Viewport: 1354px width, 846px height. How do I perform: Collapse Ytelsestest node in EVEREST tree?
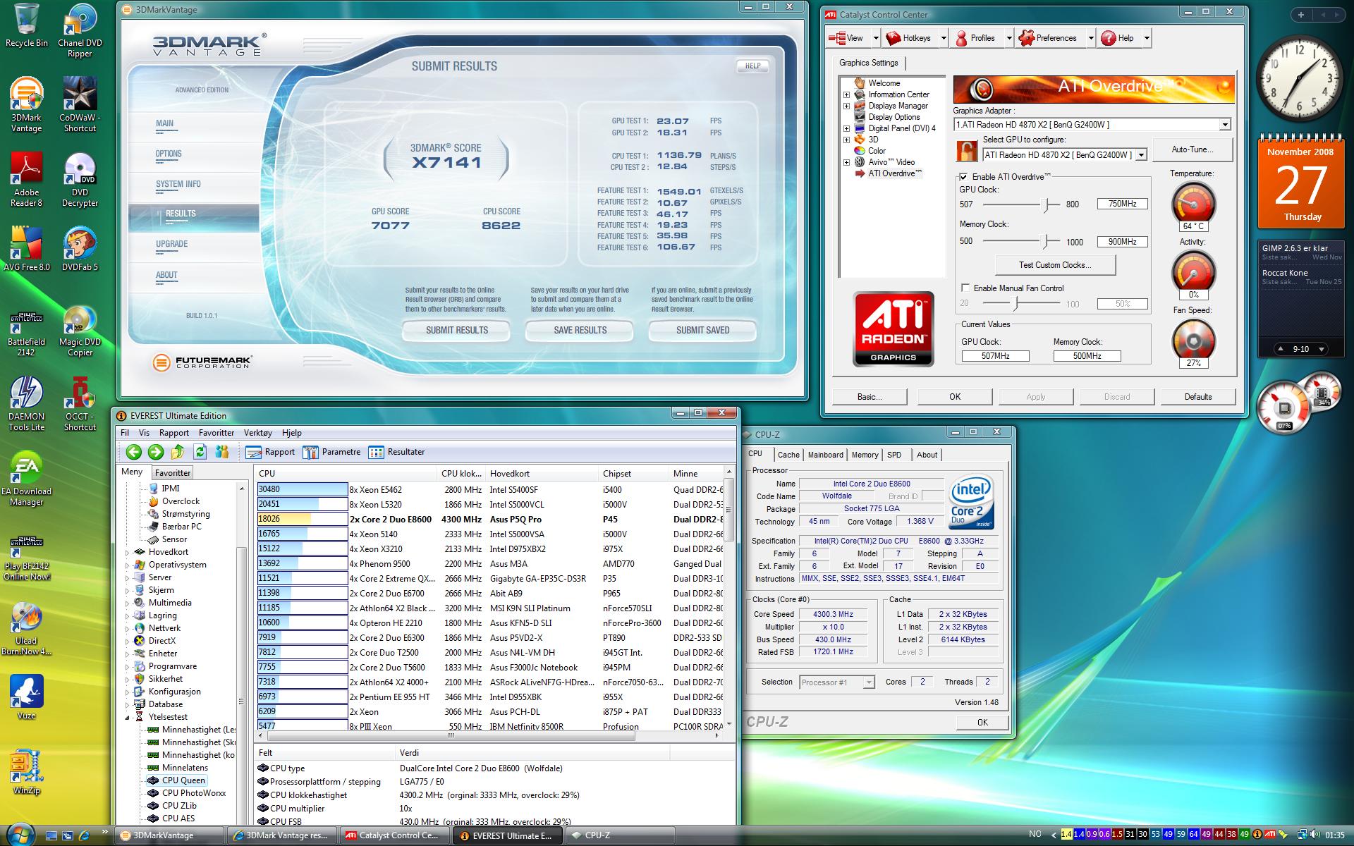tap(128, 717)
